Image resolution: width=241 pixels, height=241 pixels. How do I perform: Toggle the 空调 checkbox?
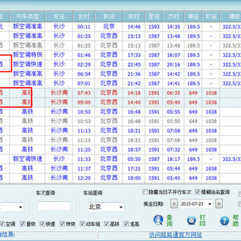[2, 224]
